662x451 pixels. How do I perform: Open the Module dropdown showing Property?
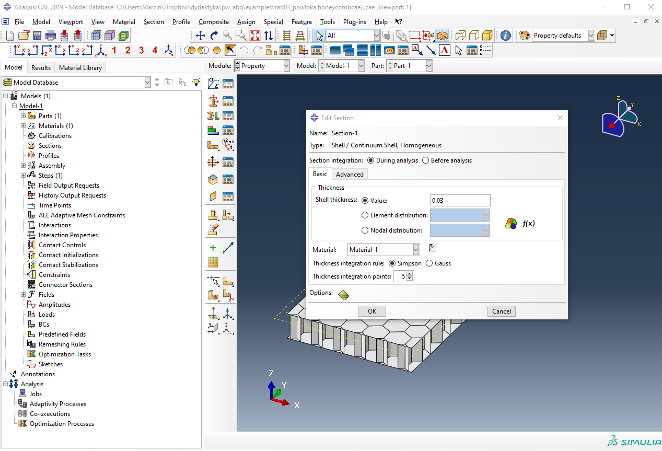coord(286,66)
